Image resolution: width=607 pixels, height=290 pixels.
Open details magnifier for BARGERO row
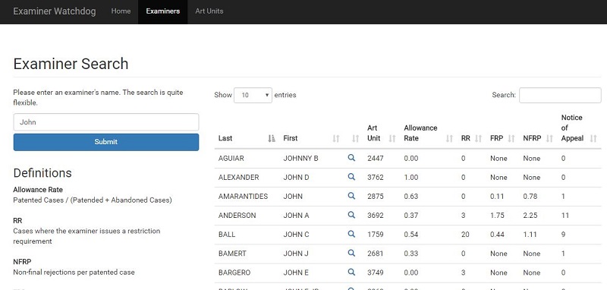click(351, 272)
